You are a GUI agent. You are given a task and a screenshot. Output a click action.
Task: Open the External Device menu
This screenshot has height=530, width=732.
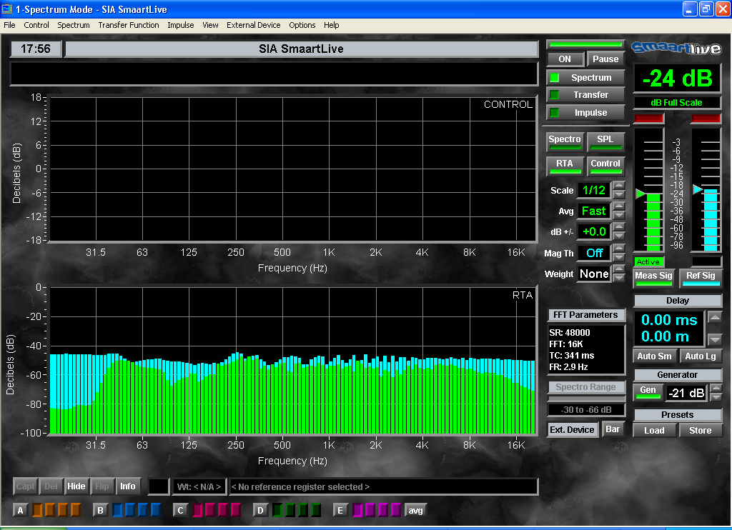coord(253,25)
